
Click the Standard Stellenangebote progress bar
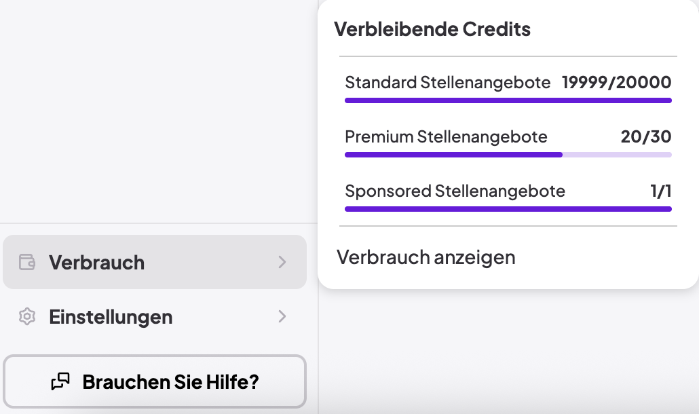click(508, 100)
